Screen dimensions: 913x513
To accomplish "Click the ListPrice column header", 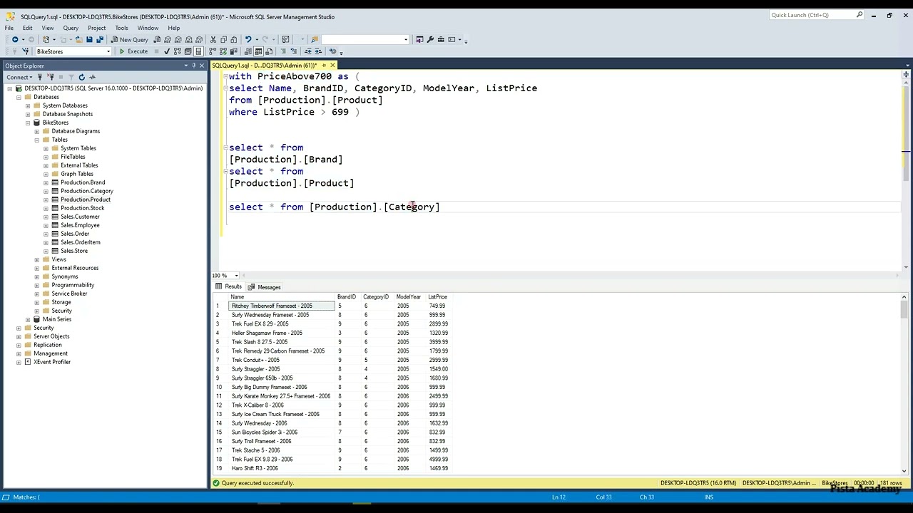I will 437,296.
